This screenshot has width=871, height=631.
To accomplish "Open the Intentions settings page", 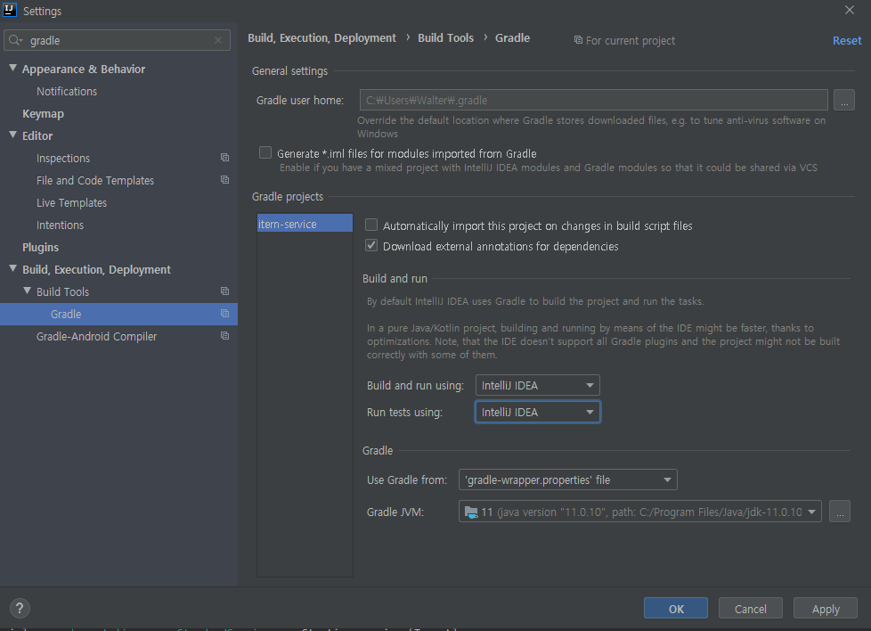I will coord(60,225).
